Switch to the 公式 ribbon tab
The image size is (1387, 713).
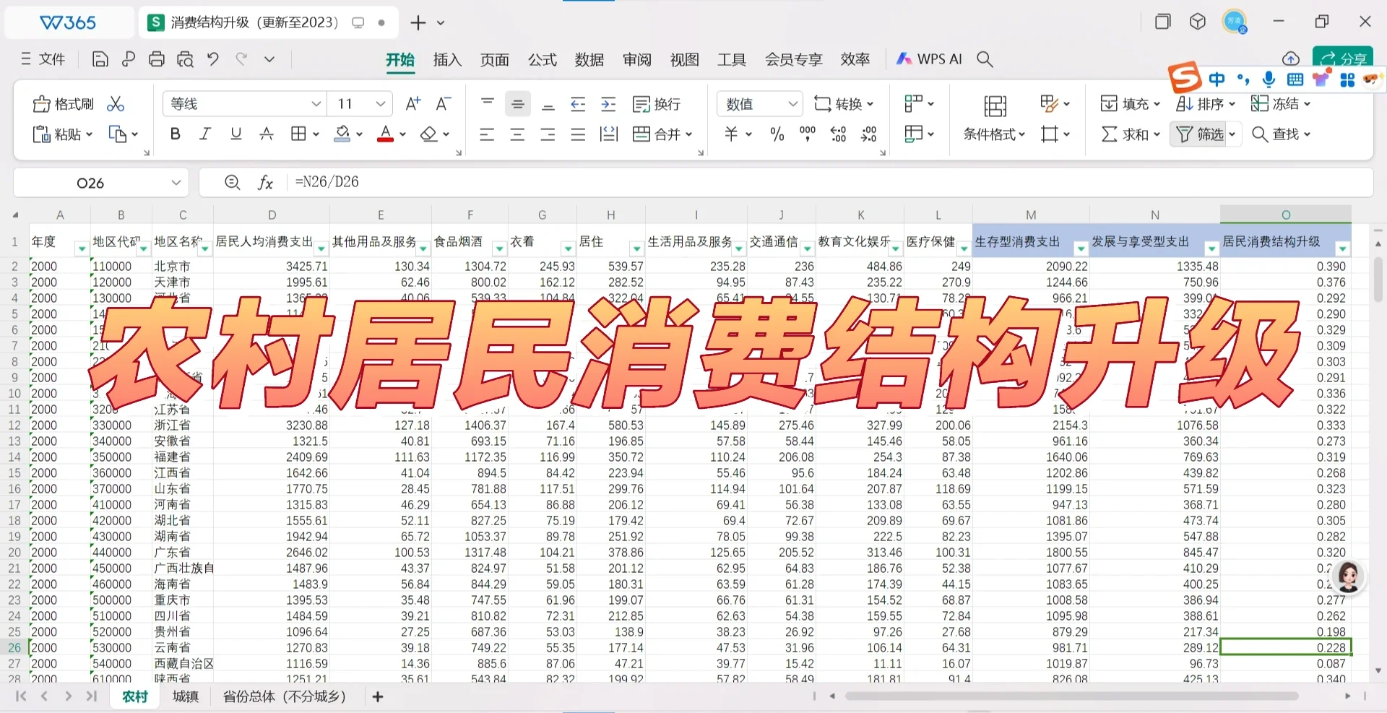click(542, 59)
